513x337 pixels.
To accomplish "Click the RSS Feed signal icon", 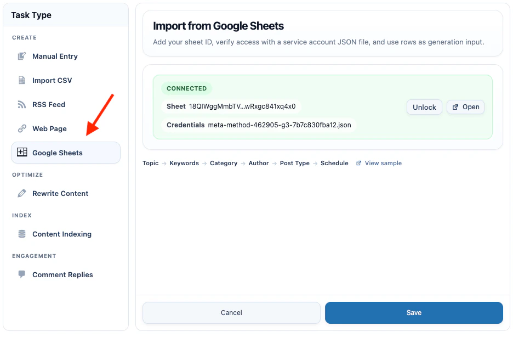I will pos(21,104).
